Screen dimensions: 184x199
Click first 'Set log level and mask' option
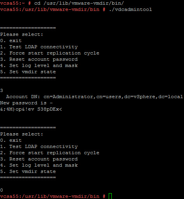pyautogui.click(x=39, y=65)
